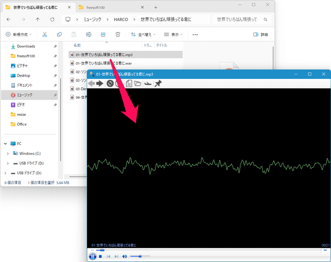Click Explorer forward navigation arrow
This screenshot has height=262, width=331.
(23, 19)
